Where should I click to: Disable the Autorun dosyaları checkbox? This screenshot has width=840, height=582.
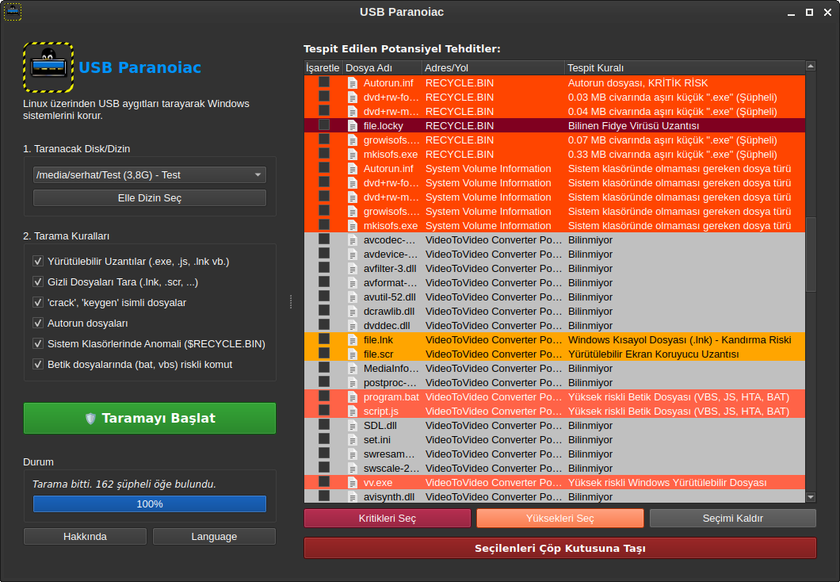pos(38,324)
